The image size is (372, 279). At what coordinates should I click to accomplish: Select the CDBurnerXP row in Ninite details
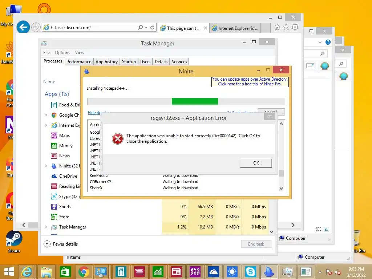[x=183, y=182]
